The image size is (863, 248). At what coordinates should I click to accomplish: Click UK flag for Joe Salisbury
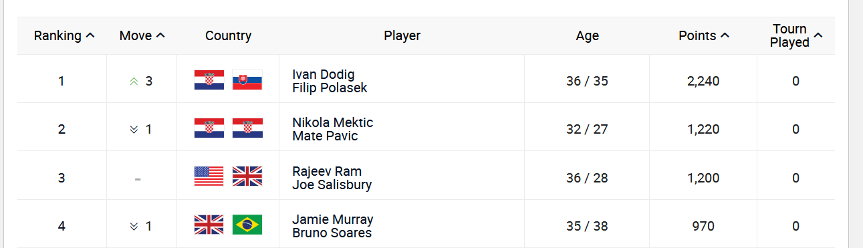pos(247,176)
